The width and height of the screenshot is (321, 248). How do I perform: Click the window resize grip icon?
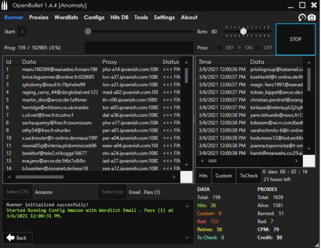[317, 245]
